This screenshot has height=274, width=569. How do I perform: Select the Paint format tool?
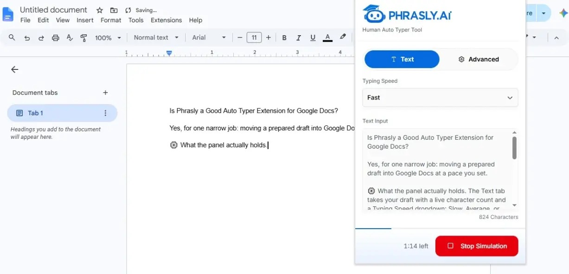(84, 37)
